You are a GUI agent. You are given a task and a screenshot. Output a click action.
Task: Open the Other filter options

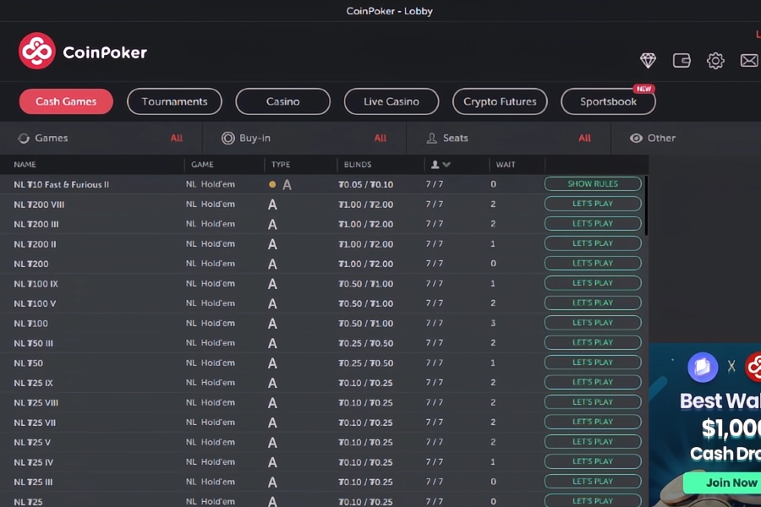pyautogui.click(x=664, y=138)
